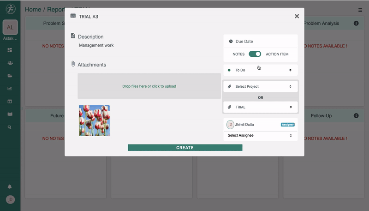Click the info icon beside Problem Analysis
The image size is (369, 211).
[356, 23]
